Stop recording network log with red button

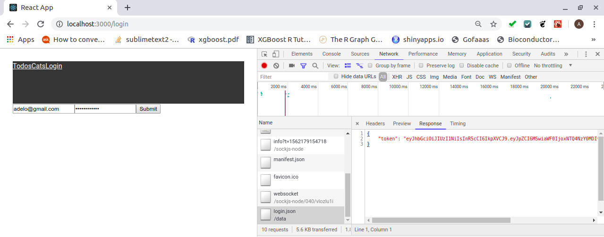point(264,65)
